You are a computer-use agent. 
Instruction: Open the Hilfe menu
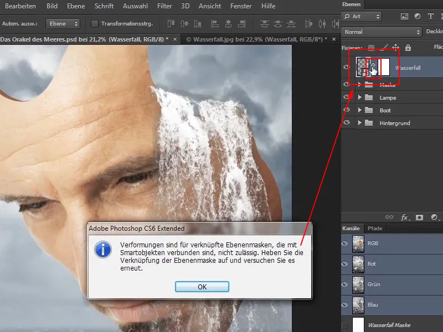[268, 6]
